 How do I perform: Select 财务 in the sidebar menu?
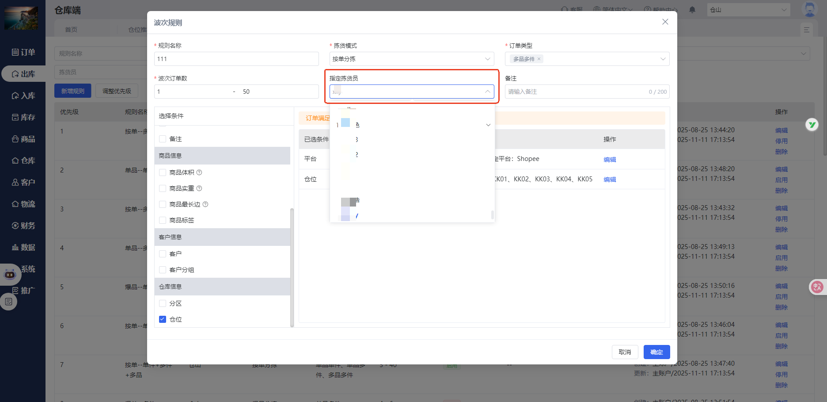pyautogui.click(x=23, y=226)
